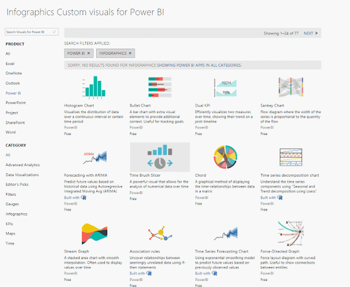This screenshot has height=287, width=350.
Task: Open the Sankey Chart thumbnail icon
Action: (x=290, y=87)
